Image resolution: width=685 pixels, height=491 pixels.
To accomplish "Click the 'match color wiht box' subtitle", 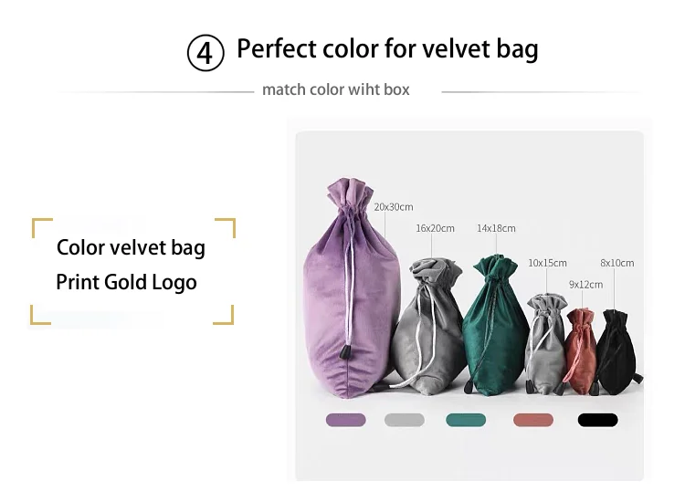I will [x=335, y=89].
